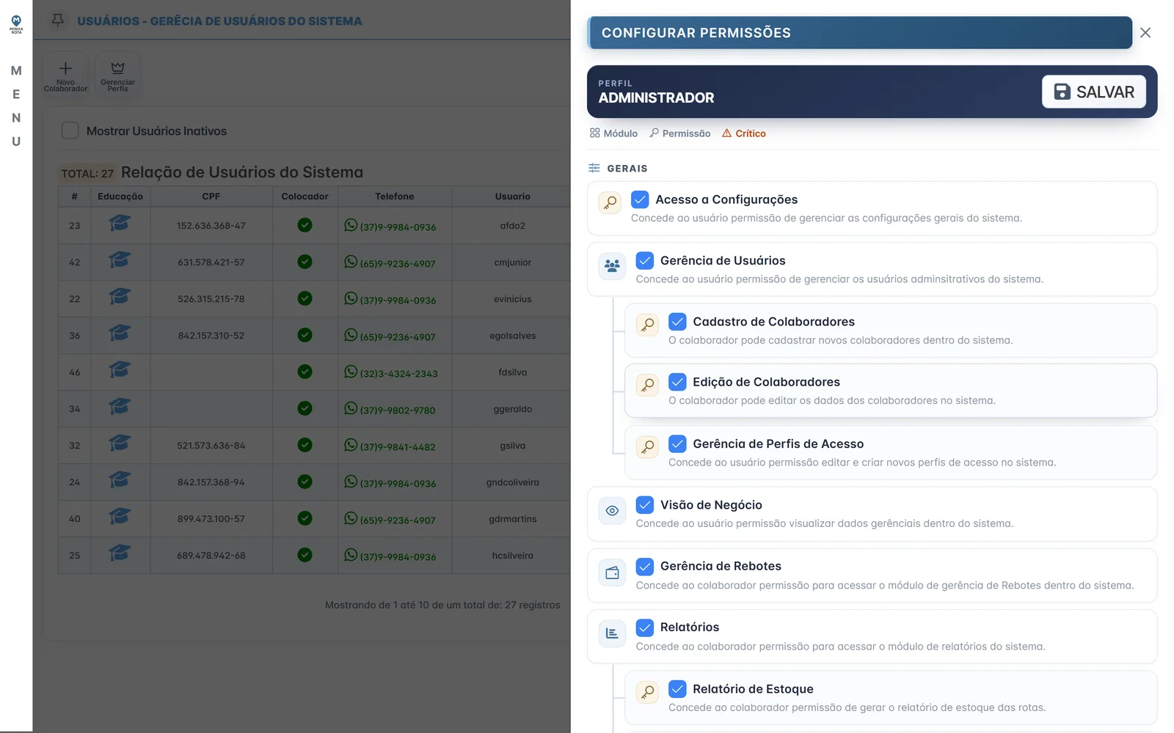
Task: Click Relação de Usuários do Sistema heading
Action: coord(242,172)
